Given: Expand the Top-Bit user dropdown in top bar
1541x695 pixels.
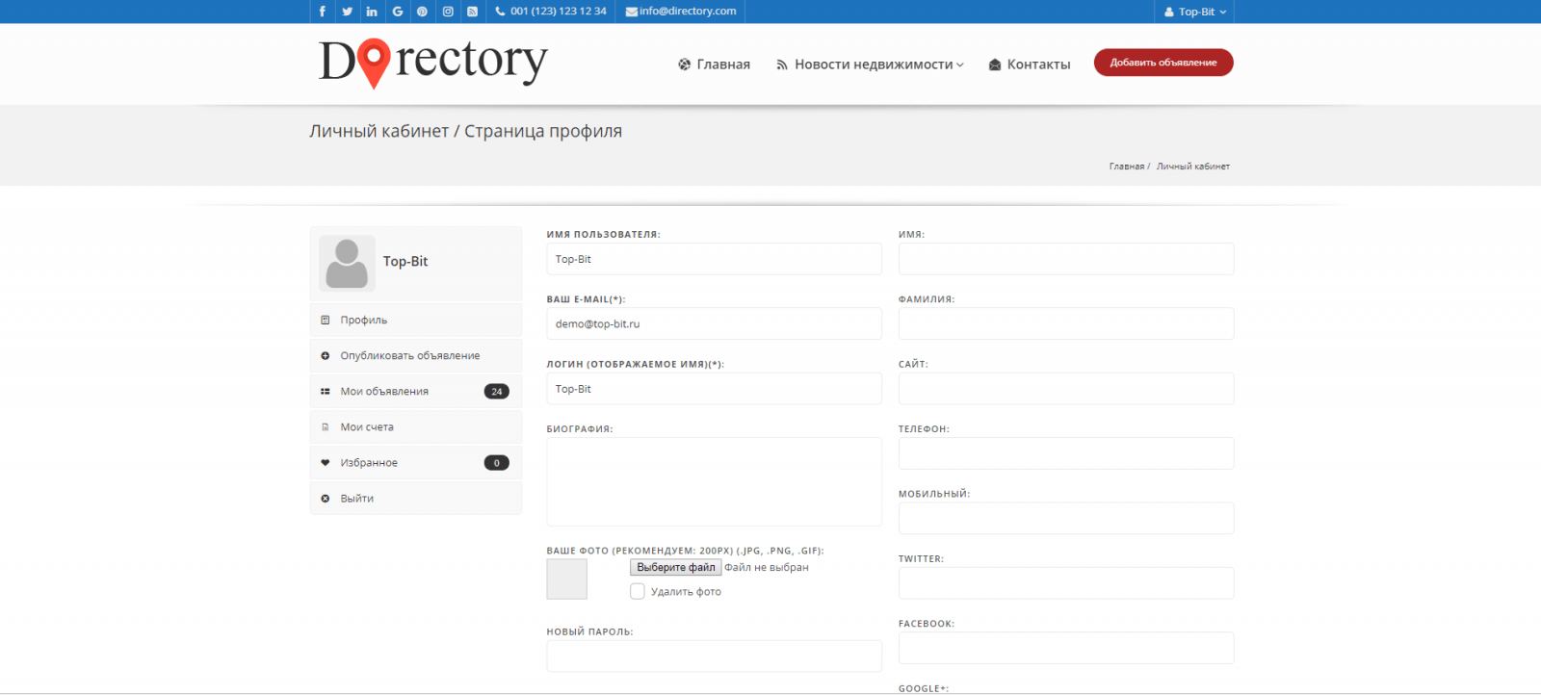Looking at the screenshot, I should pos(1194,12).
